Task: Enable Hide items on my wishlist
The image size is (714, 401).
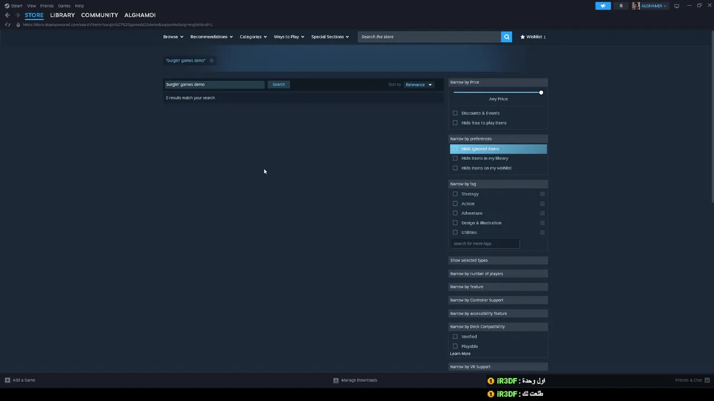Action: point(455,168)
